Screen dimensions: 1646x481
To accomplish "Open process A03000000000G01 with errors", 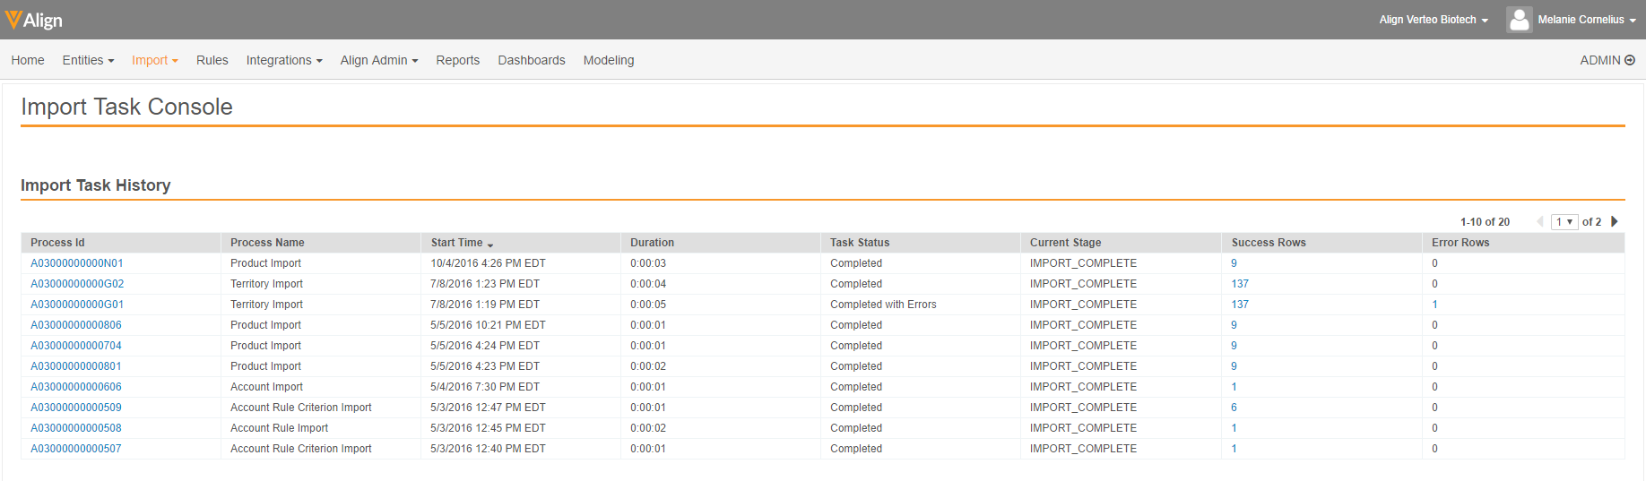I will (77, 305).
